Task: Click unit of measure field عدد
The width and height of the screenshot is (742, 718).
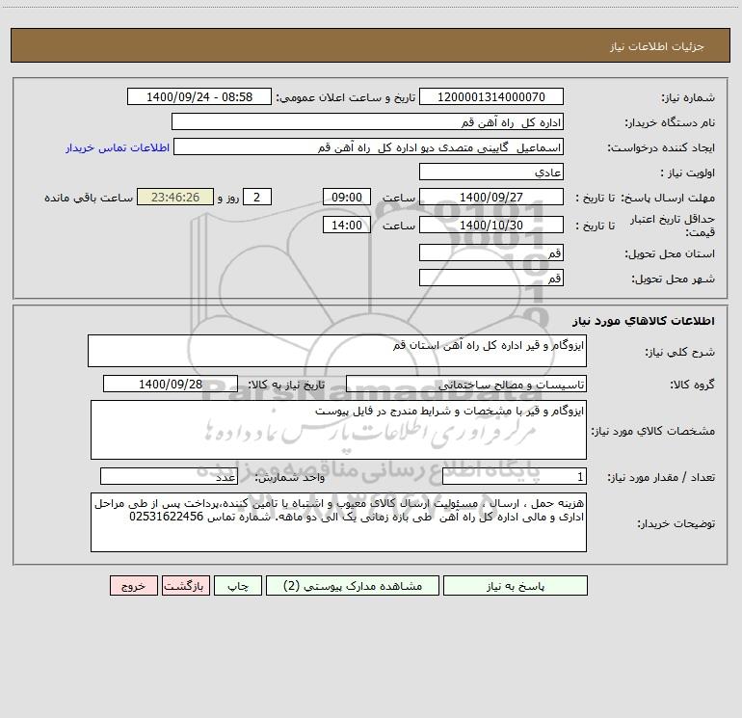Action: point(169,477)
